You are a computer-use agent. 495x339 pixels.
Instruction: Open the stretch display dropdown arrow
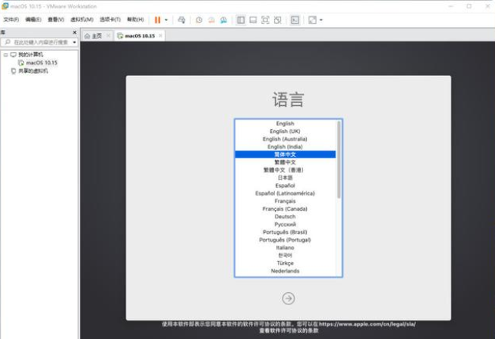(321, 20)
